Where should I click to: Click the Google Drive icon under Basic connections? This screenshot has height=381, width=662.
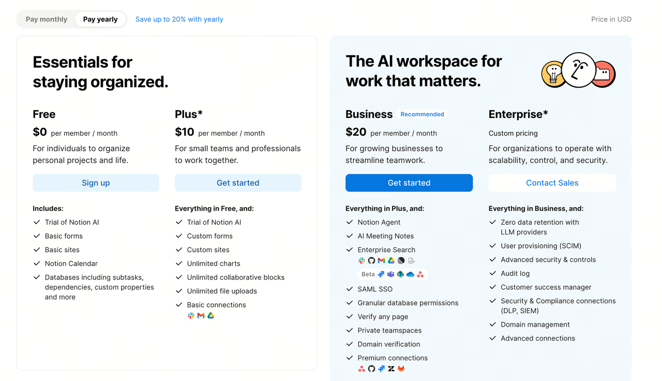pyautogui.click(x=210, y=315)
